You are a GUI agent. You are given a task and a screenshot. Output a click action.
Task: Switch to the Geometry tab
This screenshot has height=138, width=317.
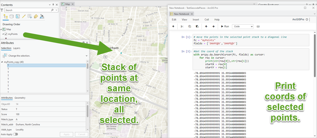[x=21, y=98]
